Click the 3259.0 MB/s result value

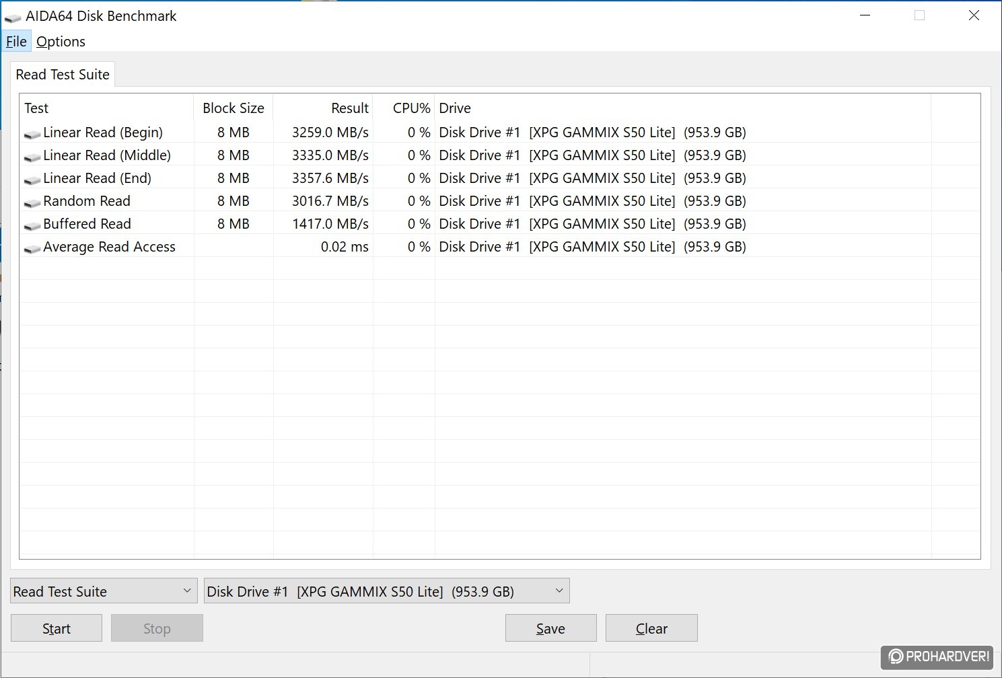click(x=330, y=133)
